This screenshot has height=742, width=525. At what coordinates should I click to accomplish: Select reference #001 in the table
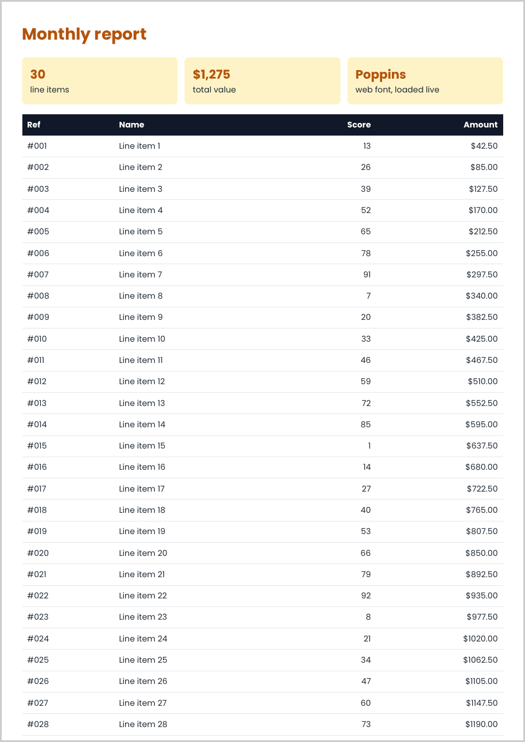[x=37, y=146]
